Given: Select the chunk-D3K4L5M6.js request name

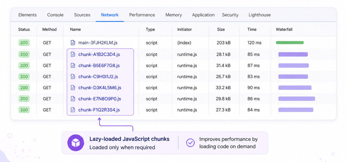Looking at the screenshot, I should [x=100, y=88].
